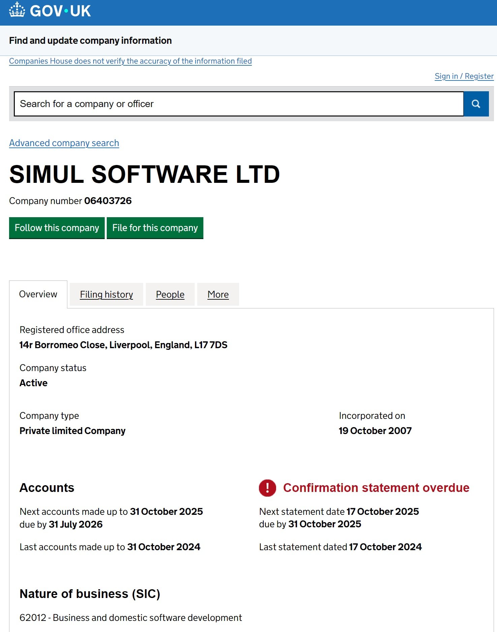Image resolution: width=497 pixels, height=632 pixels.
Task: Open the Companies House accuracy disclaimer link
Action: click(130, 61)
